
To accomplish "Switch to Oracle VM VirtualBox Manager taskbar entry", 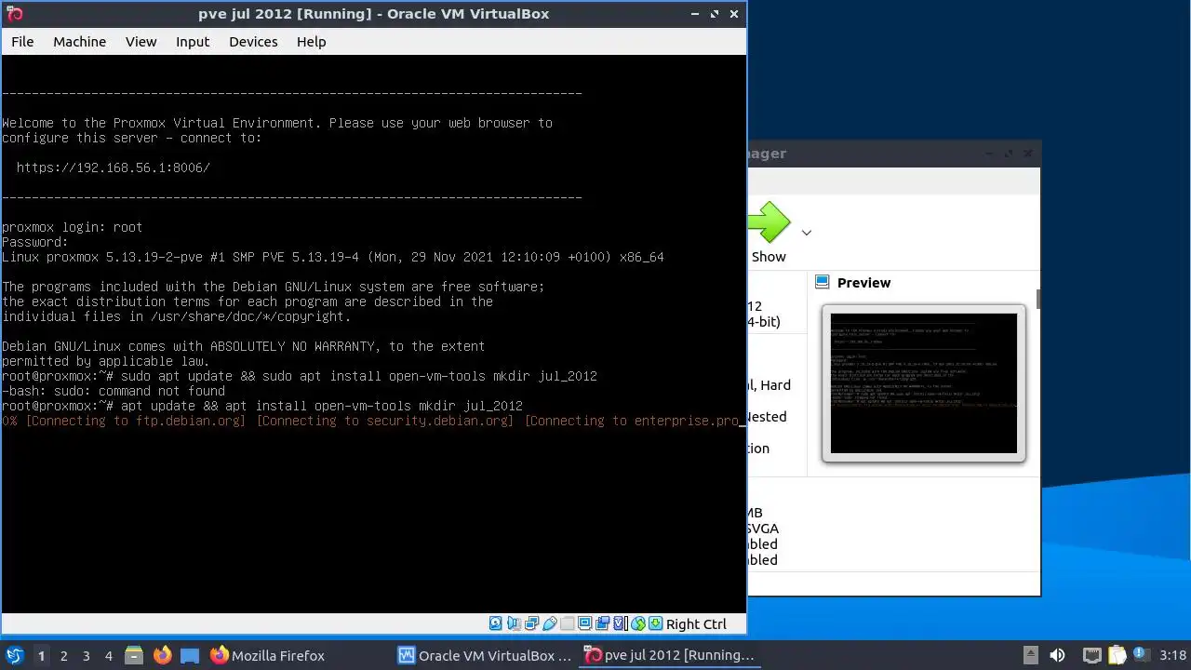I will tap(485, 655).
